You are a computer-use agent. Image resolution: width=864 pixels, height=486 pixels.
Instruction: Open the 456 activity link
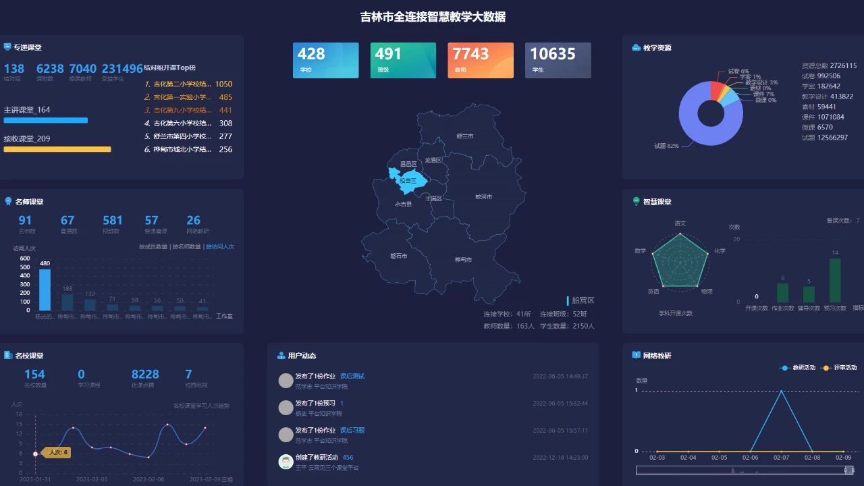pos(348,458)
